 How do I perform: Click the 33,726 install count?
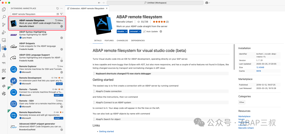(x=143, y=22)
